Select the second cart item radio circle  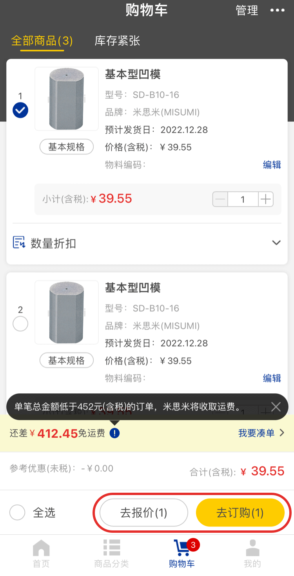20,324
